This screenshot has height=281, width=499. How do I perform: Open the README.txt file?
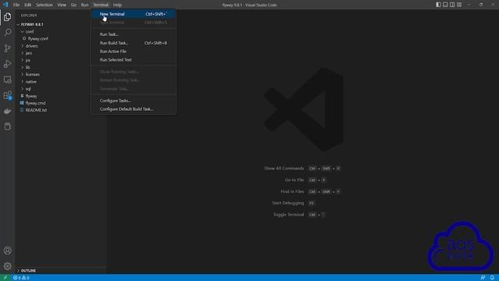tap(36, 110)
